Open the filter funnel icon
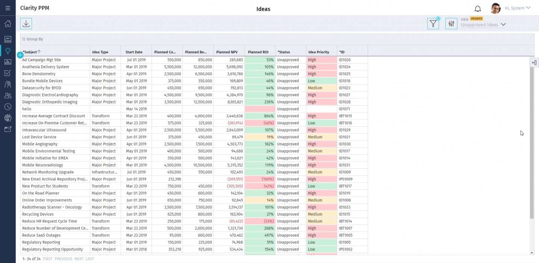539x263 pixels. pos(433,24)
